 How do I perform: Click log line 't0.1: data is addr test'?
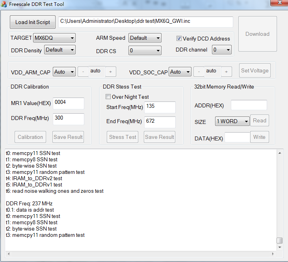click(30, 210)
